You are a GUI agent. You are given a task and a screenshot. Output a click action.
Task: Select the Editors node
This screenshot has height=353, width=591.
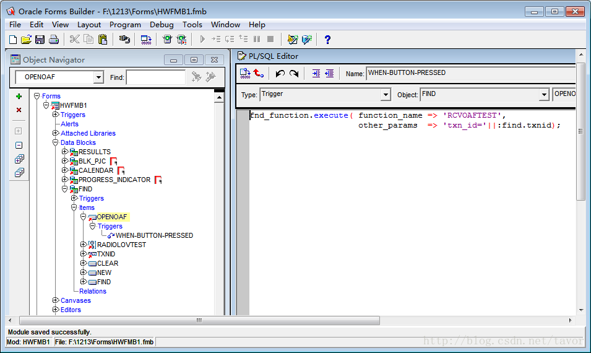point(71,310)
